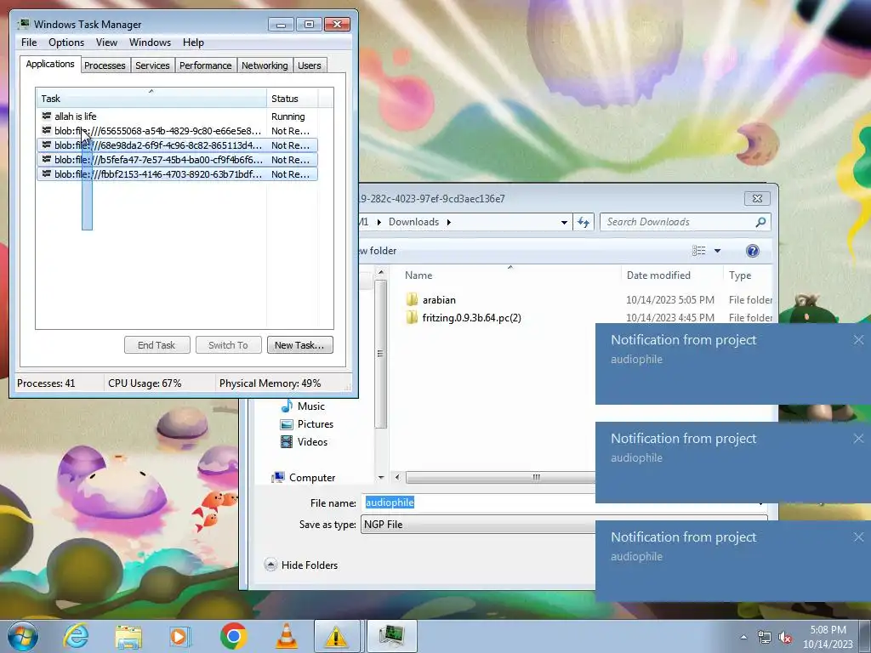This screenshot has width=871, height=653.
Task: Select the fritzing.0.9.3b.64.pc(2) folder
Action: 471,318
